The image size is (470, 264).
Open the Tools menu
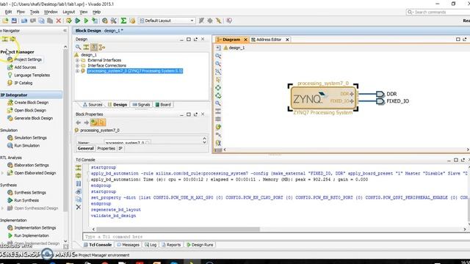pos(35,12)
